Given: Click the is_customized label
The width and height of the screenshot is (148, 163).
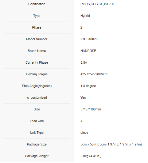Looking at the screenshot, I should click(x=37, y=97).
